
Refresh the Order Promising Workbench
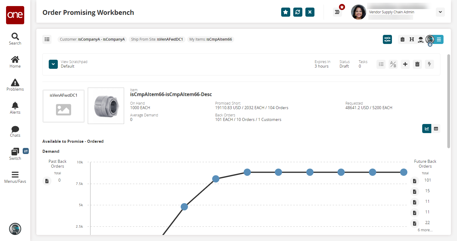pyautogui.click(x=298, y=12)
